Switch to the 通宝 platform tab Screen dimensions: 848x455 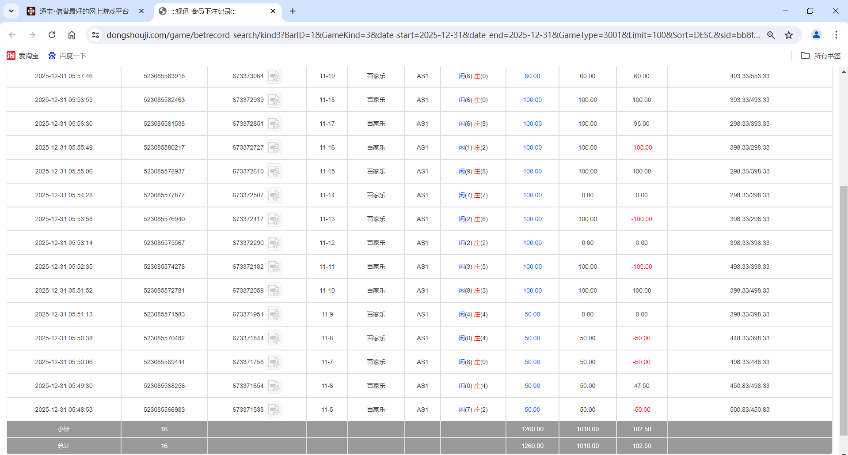pos(84,11)
